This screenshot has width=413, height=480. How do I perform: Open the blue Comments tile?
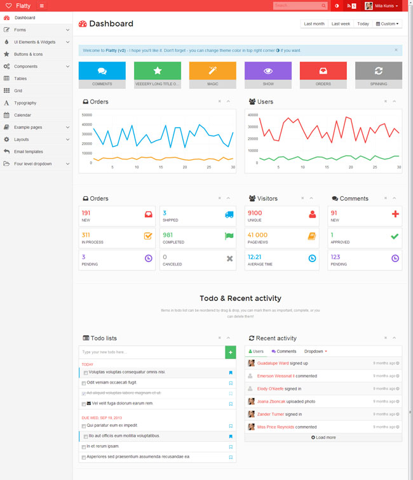(102, 75)
